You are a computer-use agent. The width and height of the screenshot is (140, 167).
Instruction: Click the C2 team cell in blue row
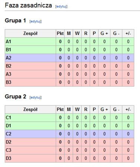tap(31, 134)
